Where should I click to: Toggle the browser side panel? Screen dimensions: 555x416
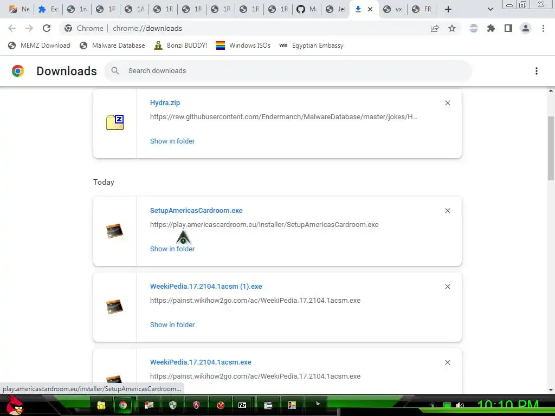pos(508,28)
